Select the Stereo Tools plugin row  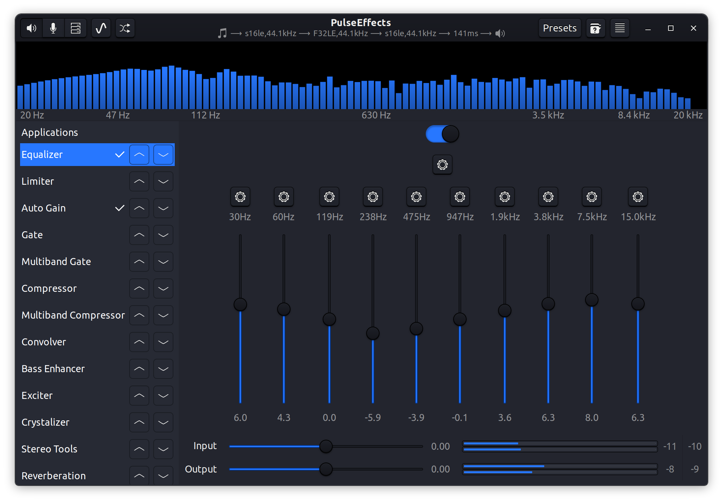[97, 449]
